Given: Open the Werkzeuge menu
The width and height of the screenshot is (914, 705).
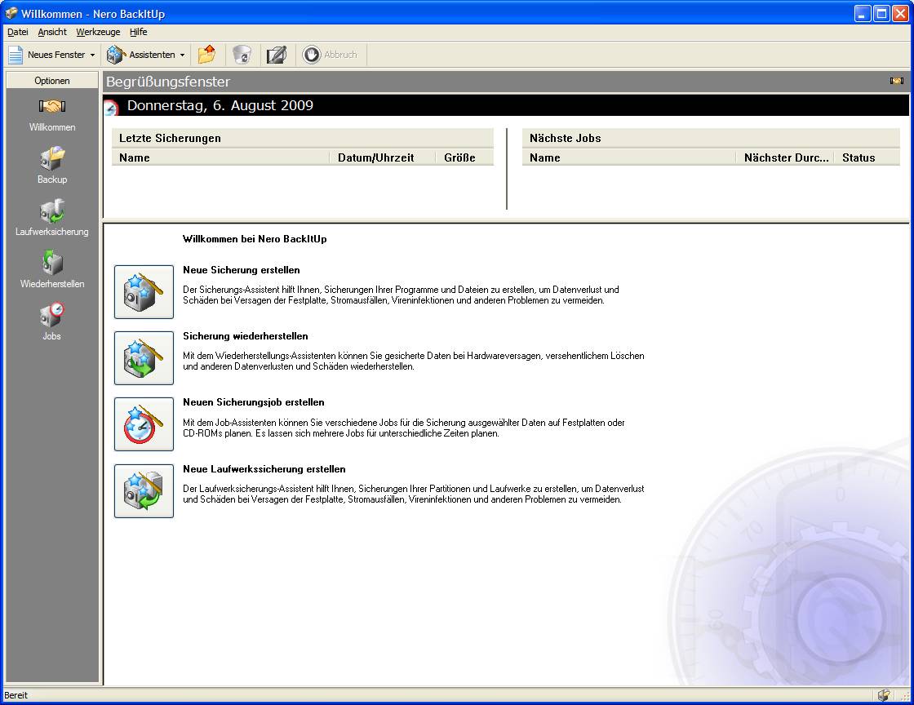Looking at the screenshot, I should tap(98, 32).
